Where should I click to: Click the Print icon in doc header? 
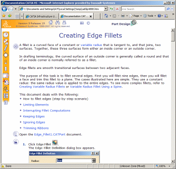pos(64,23)
